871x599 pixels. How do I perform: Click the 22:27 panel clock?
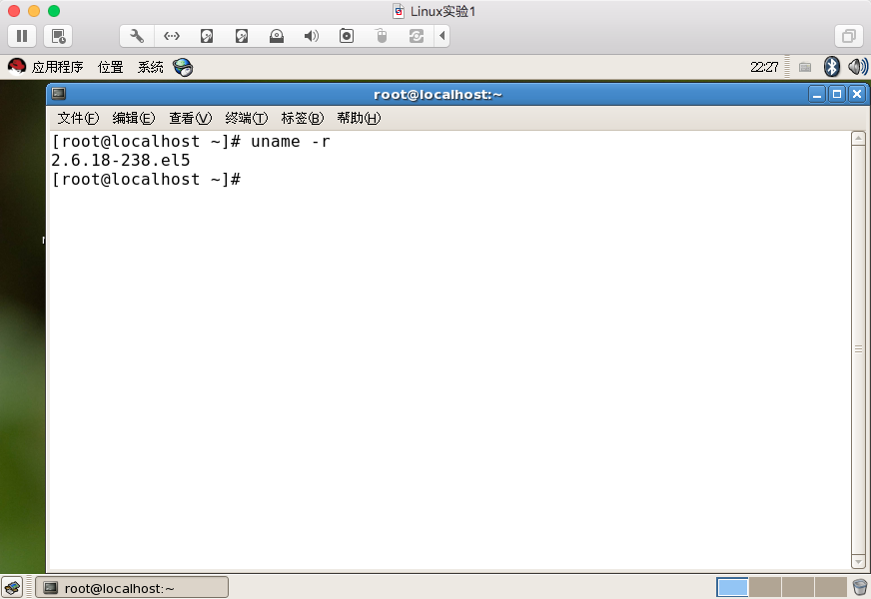coord(764,67)
